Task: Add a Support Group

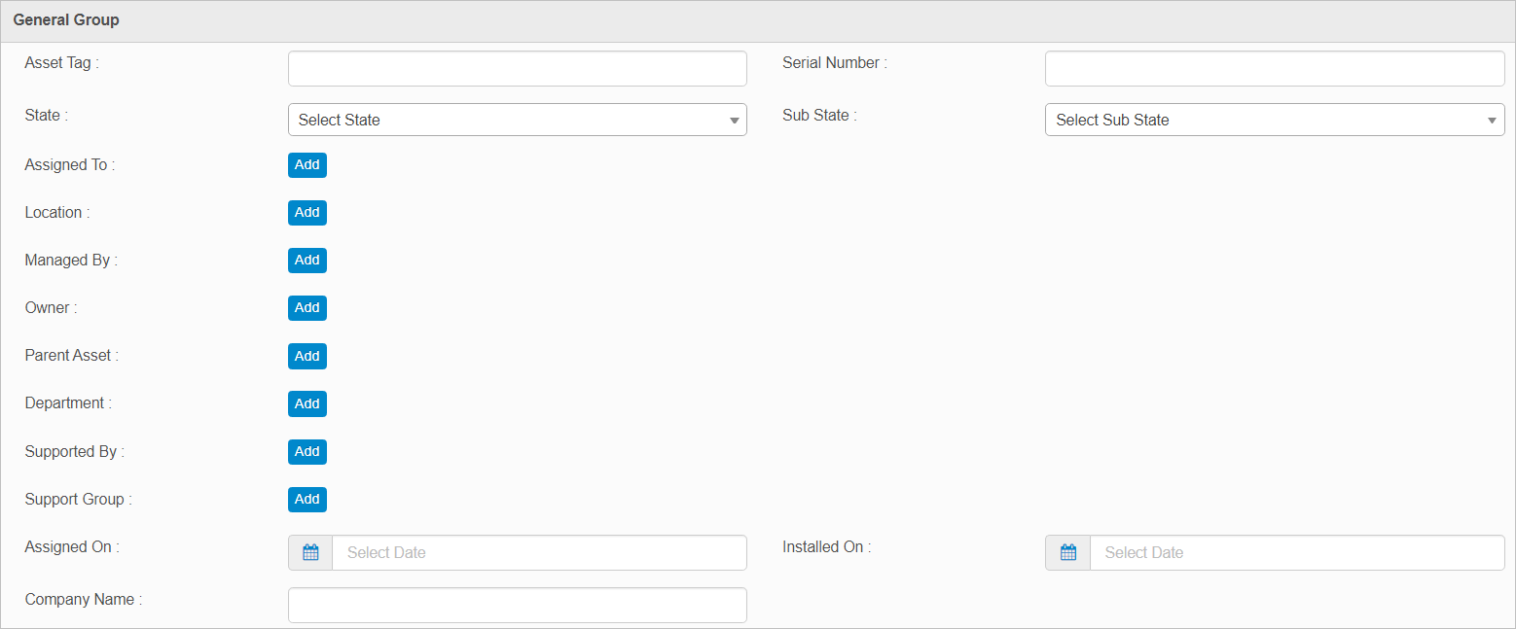Action: (x=307, y=500)
